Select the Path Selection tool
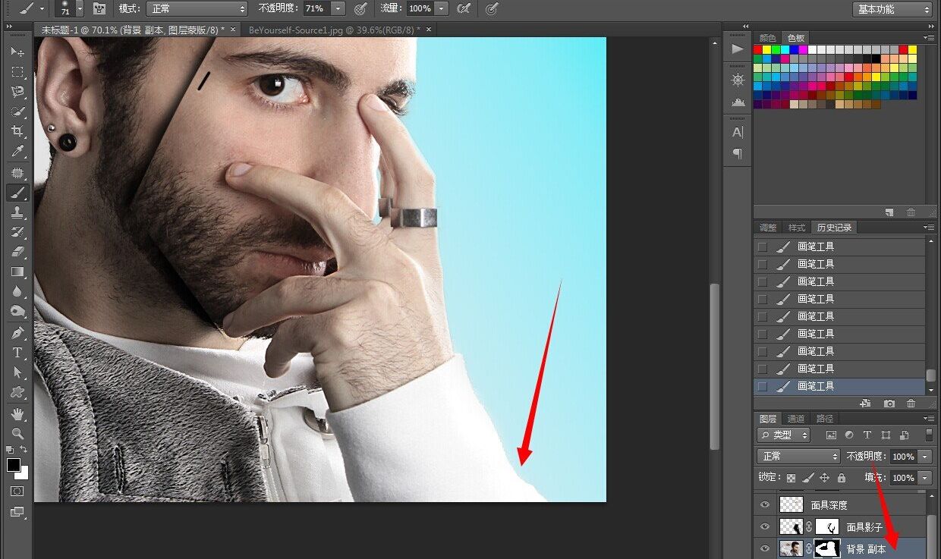The width and height of the screenshot is (941, 559). pos(17,372)
